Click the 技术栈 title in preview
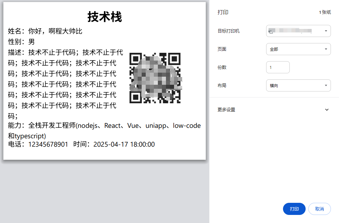The width and height of the screenshot is (339, 223). click(105, 17)
